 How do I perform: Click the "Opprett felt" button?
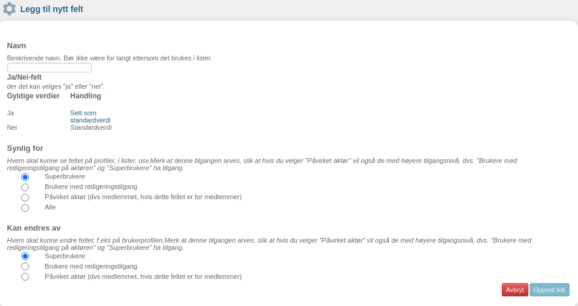coord(549,290)
